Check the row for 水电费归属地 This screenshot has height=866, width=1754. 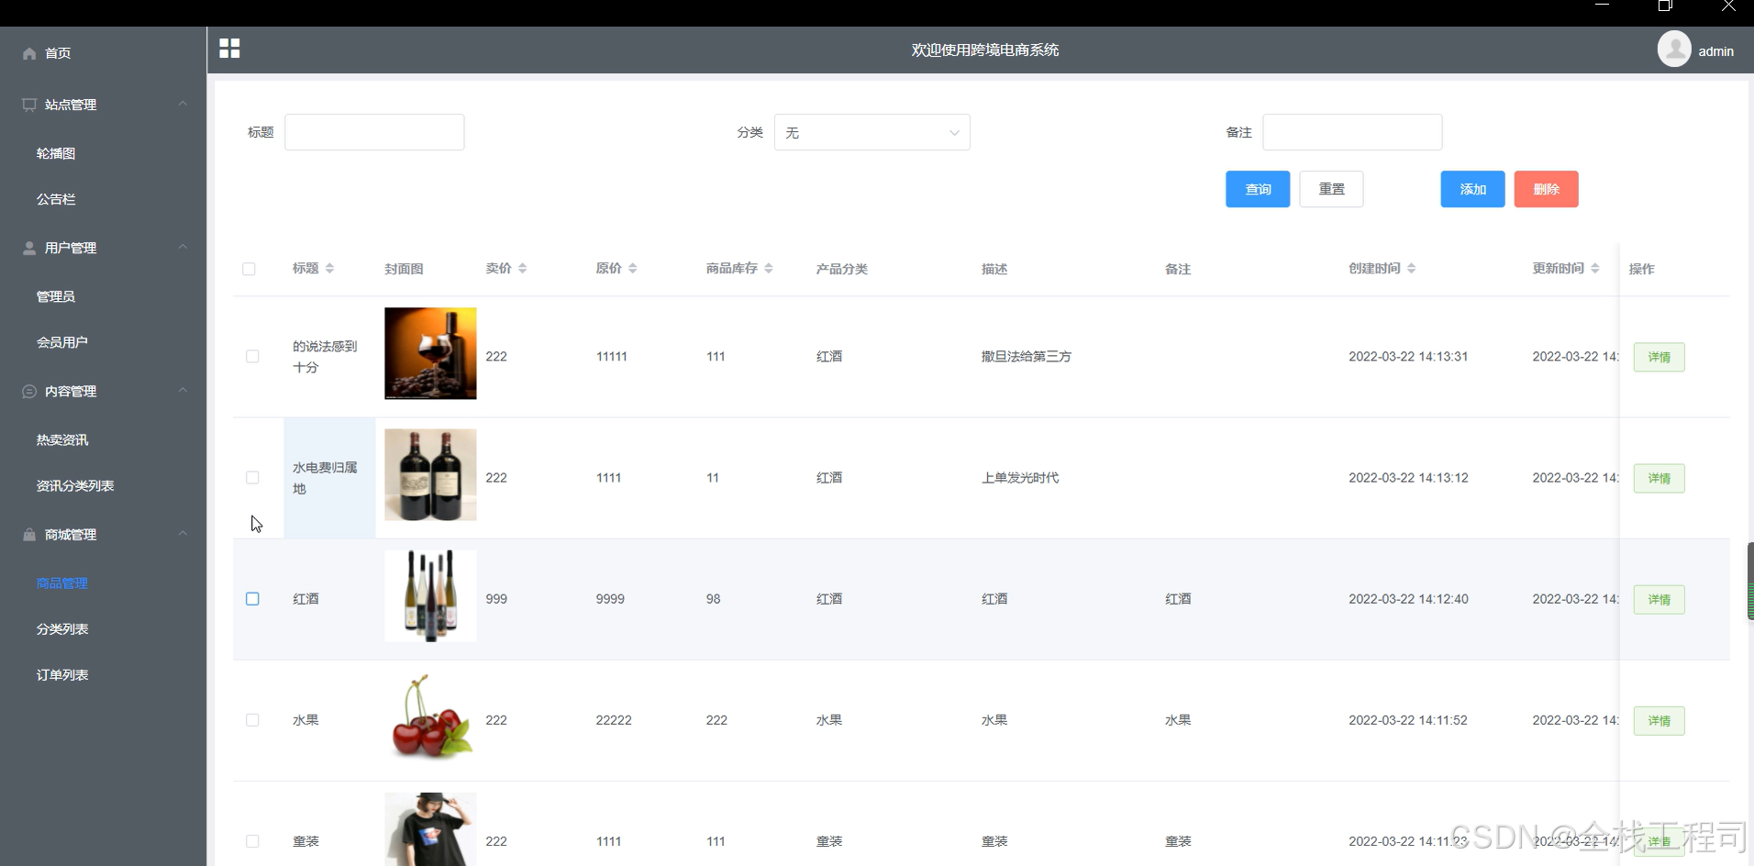252,477
